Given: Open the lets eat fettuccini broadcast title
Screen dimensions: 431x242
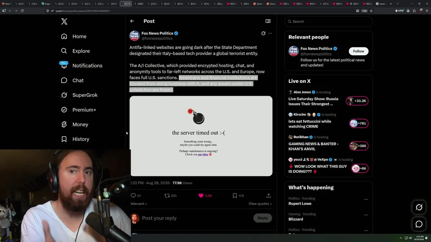Looking at the screenshot, I should tap(310, 124).
